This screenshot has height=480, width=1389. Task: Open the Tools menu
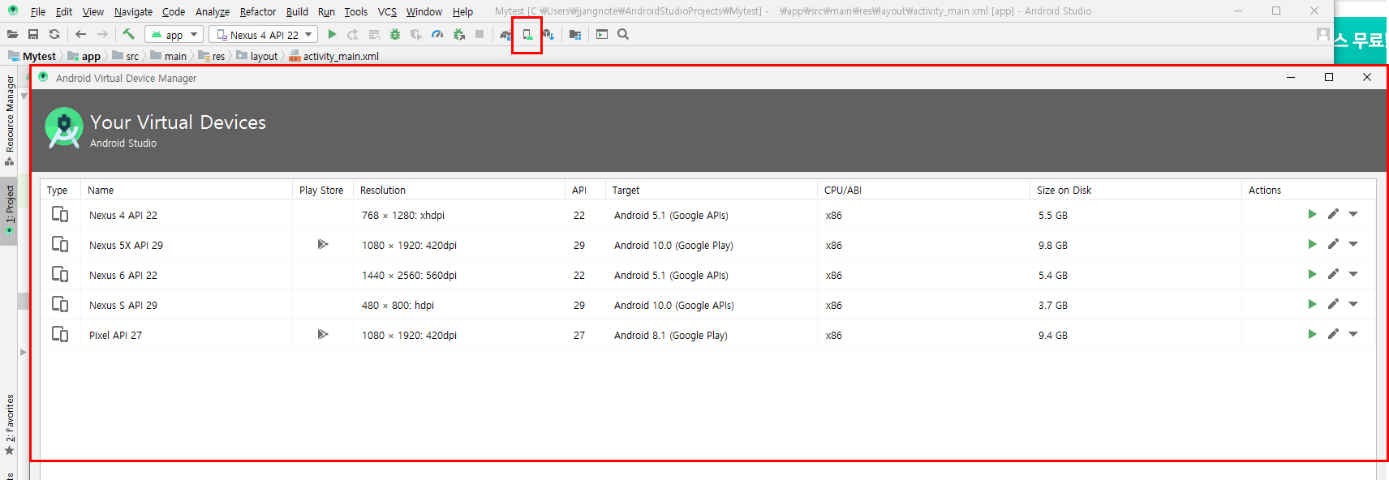355,11
